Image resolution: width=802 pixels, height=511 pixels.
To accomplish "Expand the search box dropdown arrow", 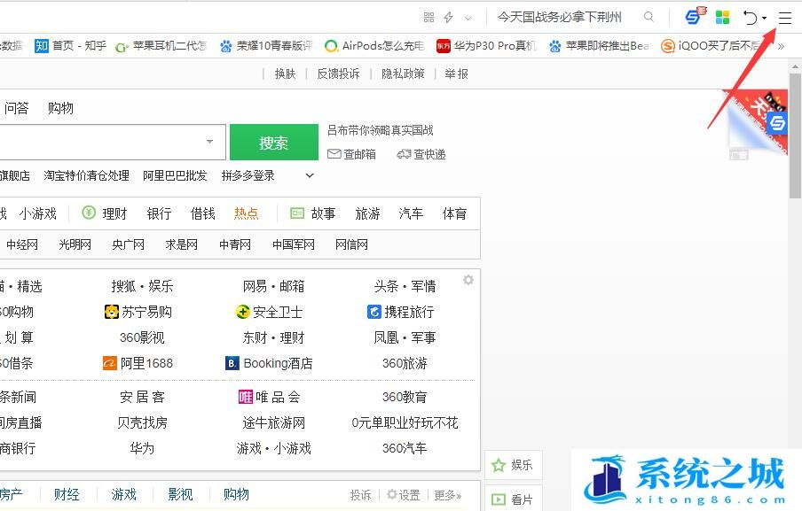I will (x=209, y=142).
